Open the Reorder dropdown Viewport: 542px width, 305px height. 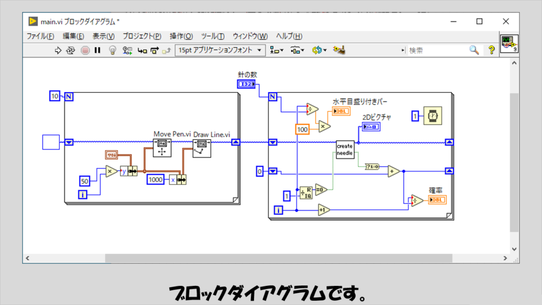tap(319, 50)
